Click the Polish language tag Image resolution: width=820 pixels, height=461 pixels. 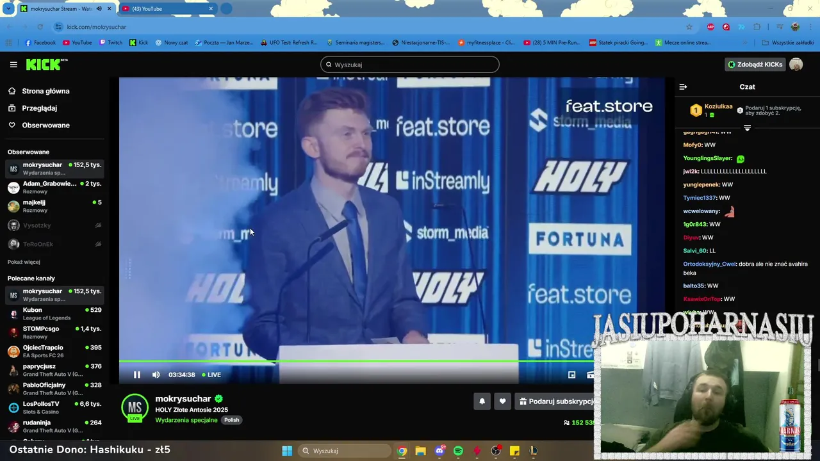(x=231, y=420)
